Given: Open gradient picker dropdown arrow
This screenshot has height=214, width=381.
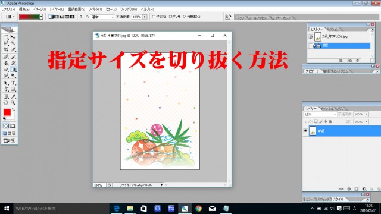Looking at the screenshot, I should pyautogui.click(x=41, y=17).
